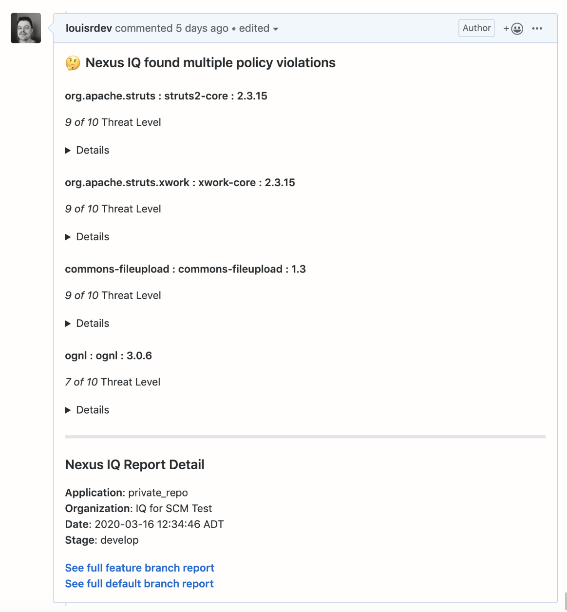This screenshot has height=612, width=567.
Task: Expand Details for ognl 3.0.6
Action: pyautogui.click(x=88, y=410)
